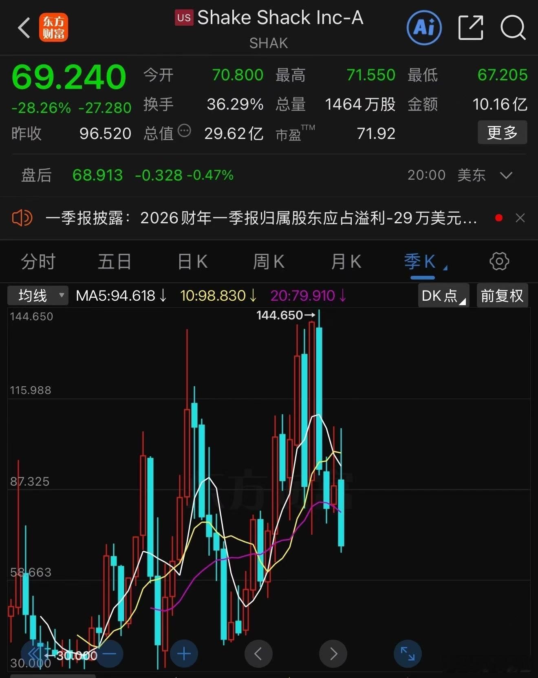
Task: Jump to earliest data double-arrow button
Action: 35,654
